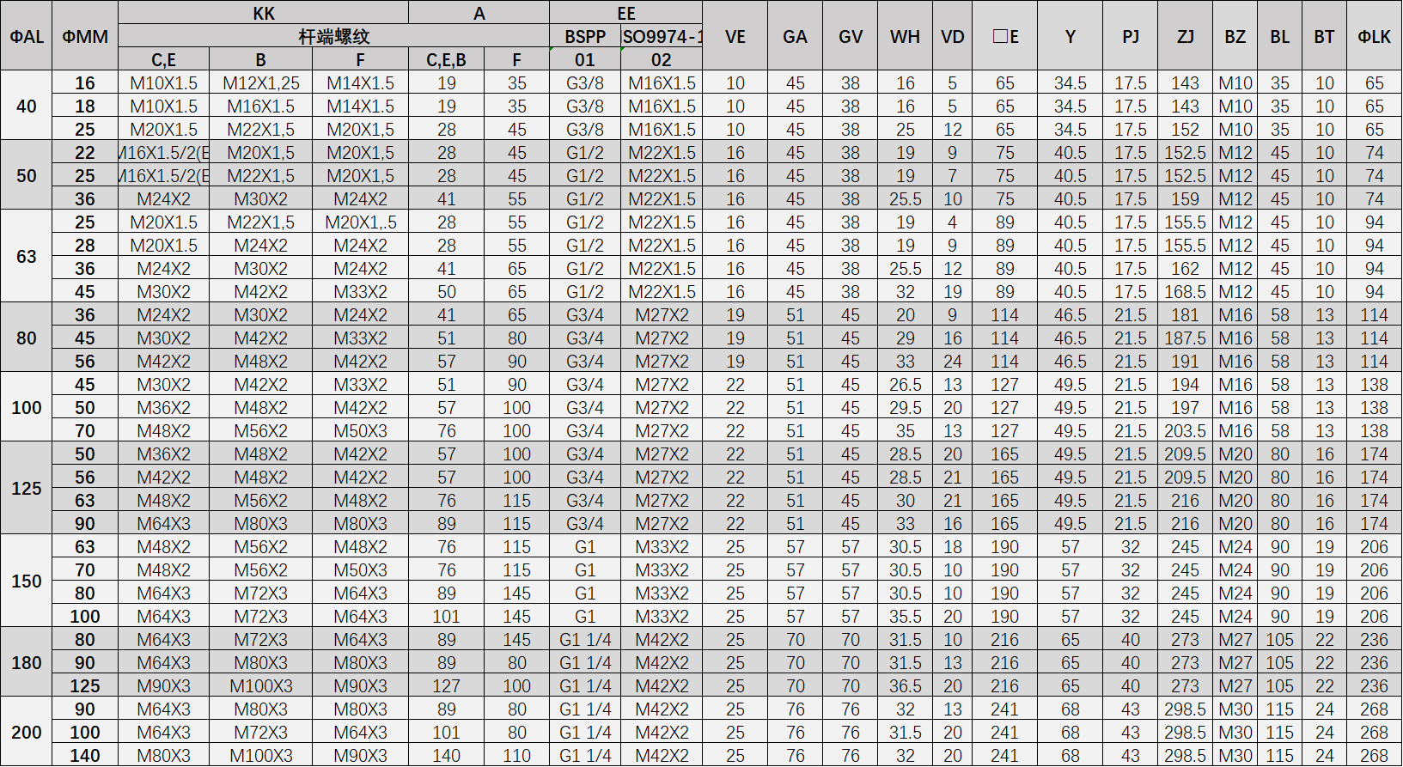Viewport: 1403px width, 767px height.
Task: Select the EE merged header cell
Action: click(625, 13)
